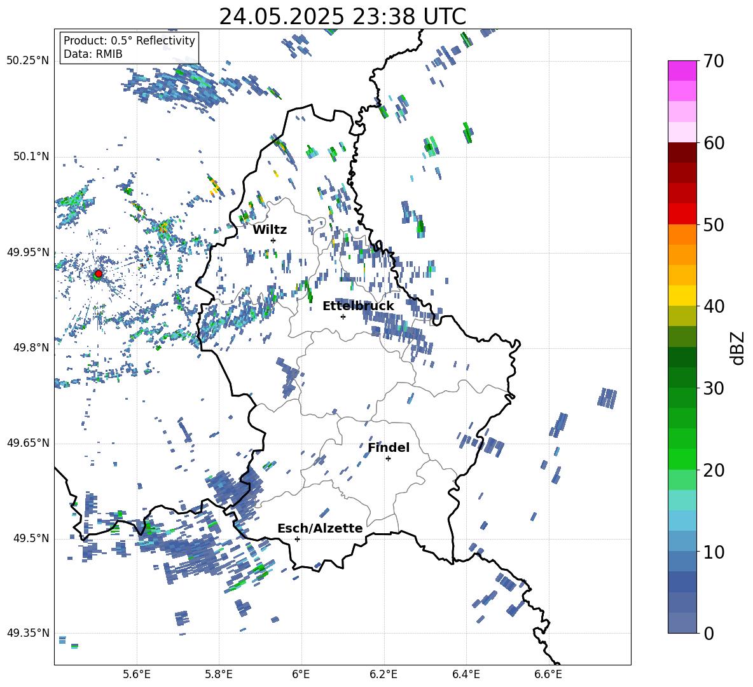The width and height of the screenshot is (753, 687).
Task: Click the Ettelbruck city label
Action: click(x=358, y=306)
